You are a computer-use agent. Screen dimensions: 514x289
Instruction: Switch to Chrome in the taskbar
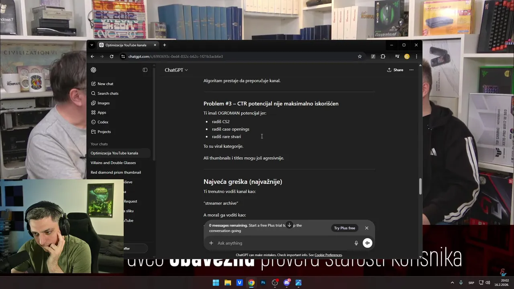pos(251,283)
